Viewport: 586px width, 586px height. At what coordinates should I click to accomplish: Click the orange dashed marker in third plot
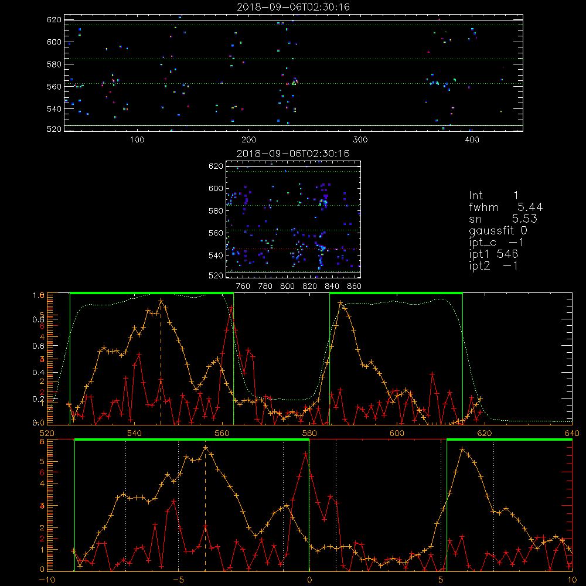tap(161, 363)
